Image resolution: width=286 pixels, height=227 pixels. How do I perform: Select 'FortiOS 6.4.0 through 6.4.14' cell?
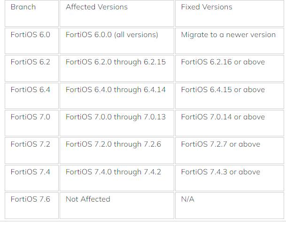(x=117, y=96)
